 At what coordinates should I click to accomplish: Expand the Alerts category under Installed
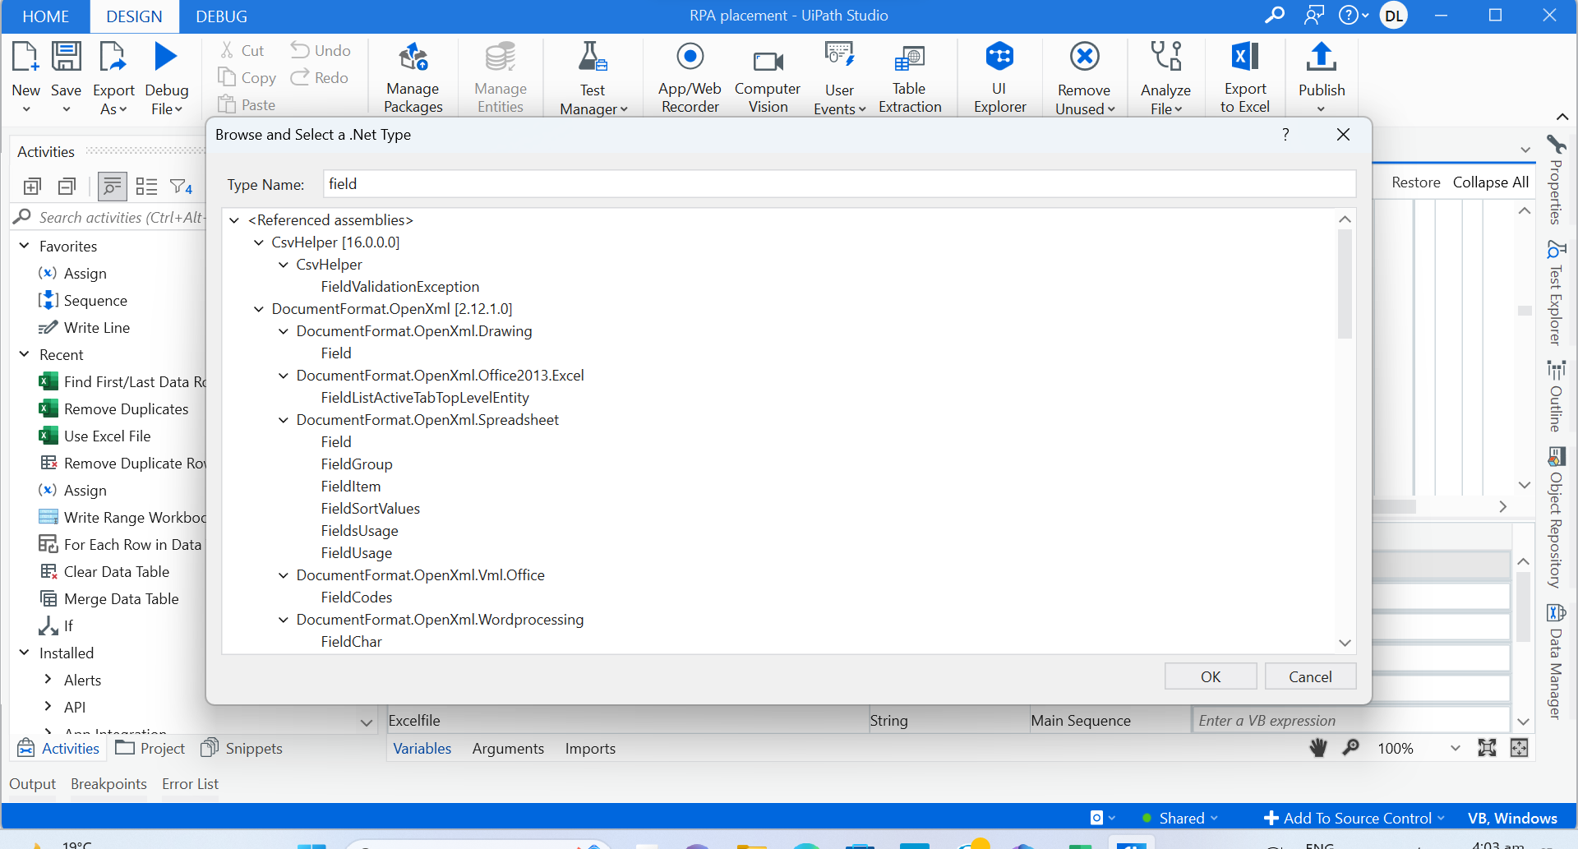point(48,680)
